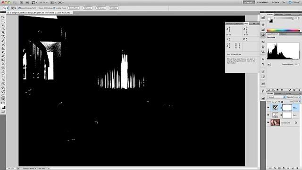Move the threshold slider under the histogram
The width and height of the screenshot is (302, 170).
[292, 61]
